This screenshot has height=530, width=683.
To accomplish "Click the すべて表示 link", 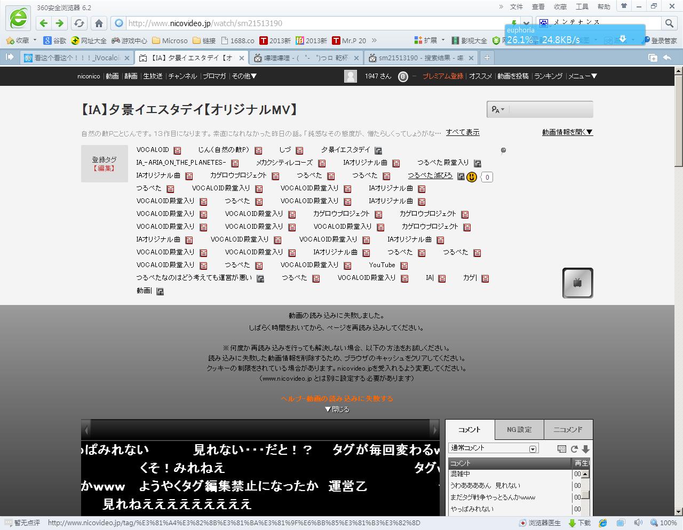I will 463,132.
